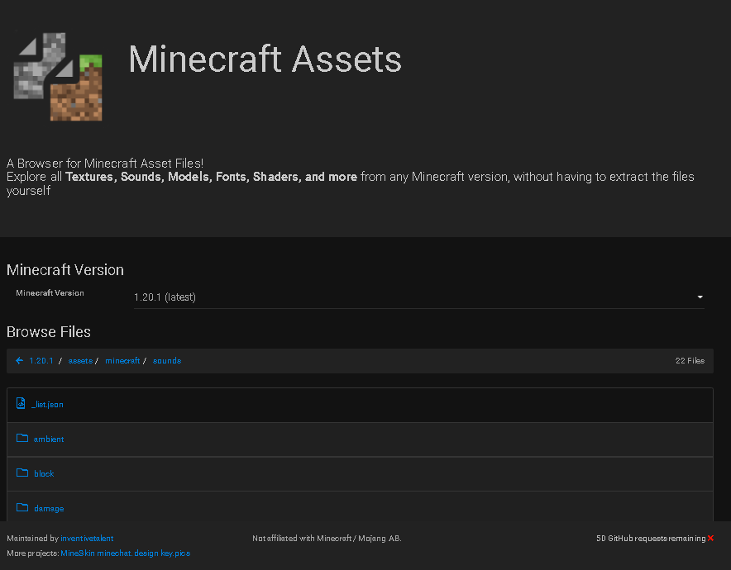Click the Not affiliated with Minecraft notice
The width and height of the screenshot is (731, 570).
[327, 539]
